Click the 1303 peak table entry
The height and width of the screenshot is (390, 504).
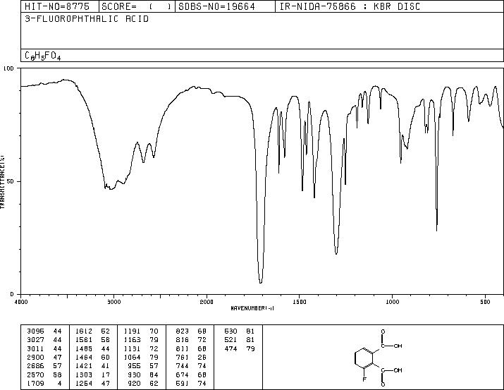click(x=92, y=374)
